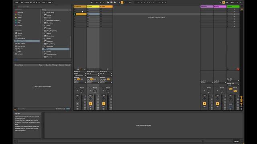Viewport: 257px width, 144px height.
Task: Open the MIDI Effects category
Action: (21, 44)
